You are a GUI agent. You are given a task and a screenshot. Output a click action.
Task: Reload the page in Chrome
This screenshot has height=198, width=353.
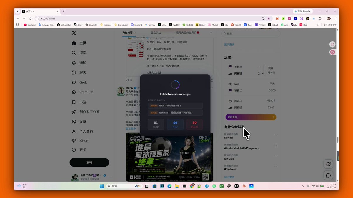30,18
